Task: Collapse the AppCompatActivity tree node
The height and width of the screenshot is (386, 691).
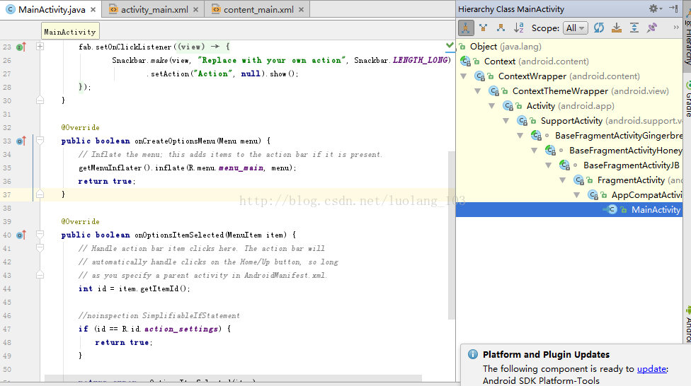Action: (576, 195)
